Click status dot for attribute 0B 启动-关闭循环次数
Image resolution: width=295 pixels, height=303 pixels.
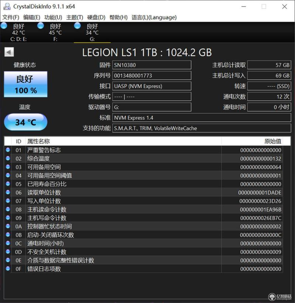click(8, 235)
